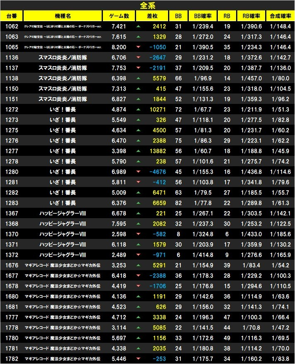
Task: Click the BB column header
Action: (x=178, y=16)
